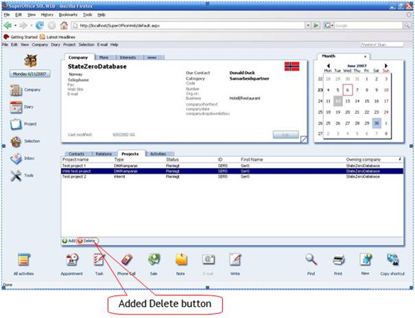Sort by Status column header

(172, 160)
